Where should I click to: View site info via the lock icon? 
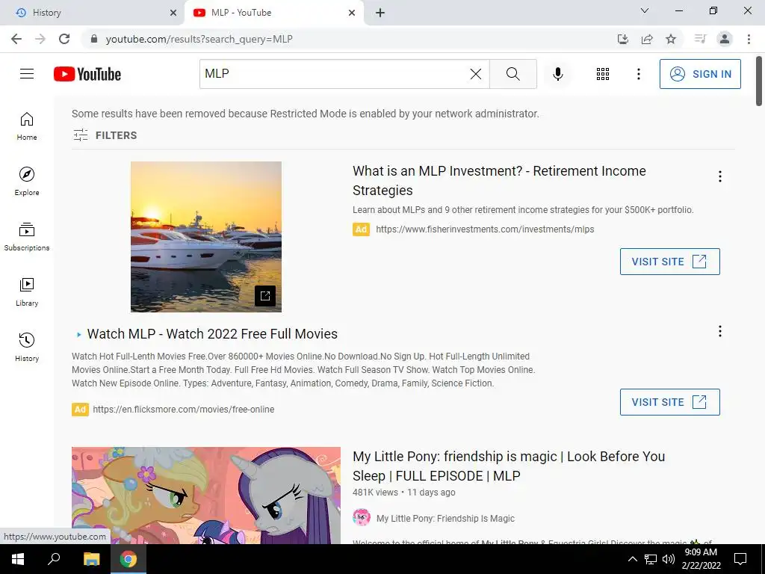pos(94,39)
